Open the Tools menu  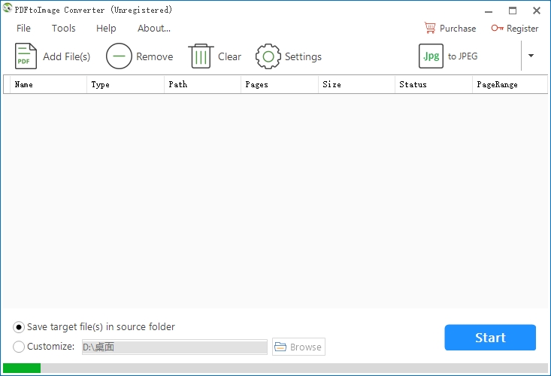coord(64,28)
